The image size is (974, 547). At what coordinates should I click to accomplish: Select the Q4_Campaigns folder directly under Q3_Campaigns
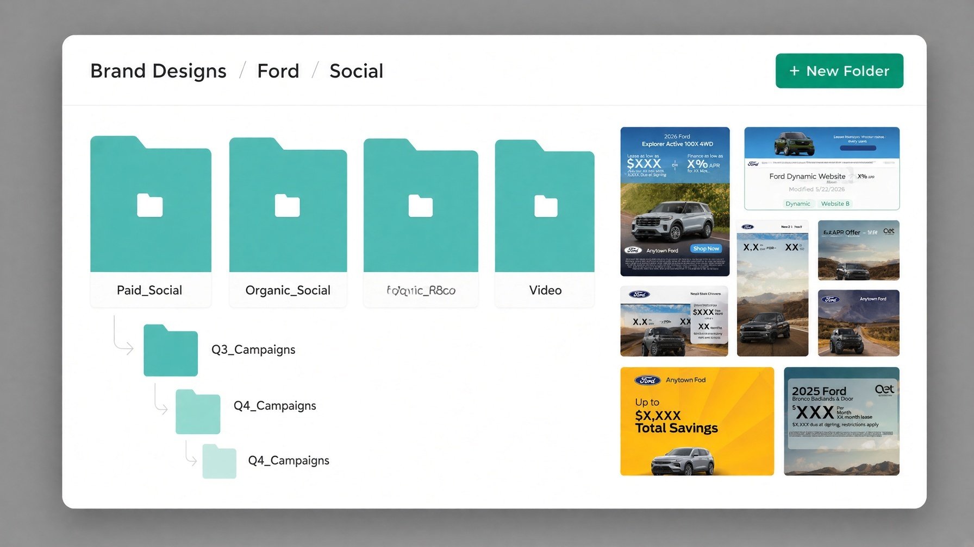(198, 411)
